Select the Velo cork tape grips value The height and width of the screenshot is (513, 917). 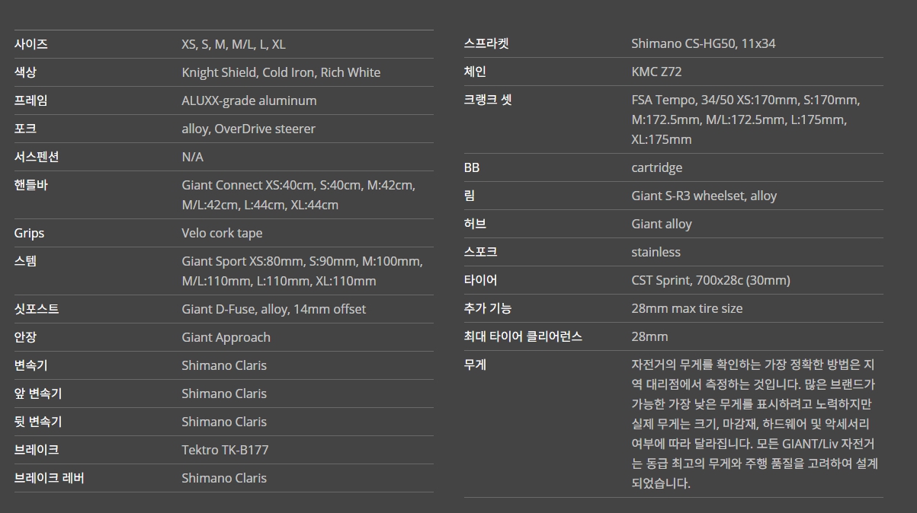[x=222, y=233]
